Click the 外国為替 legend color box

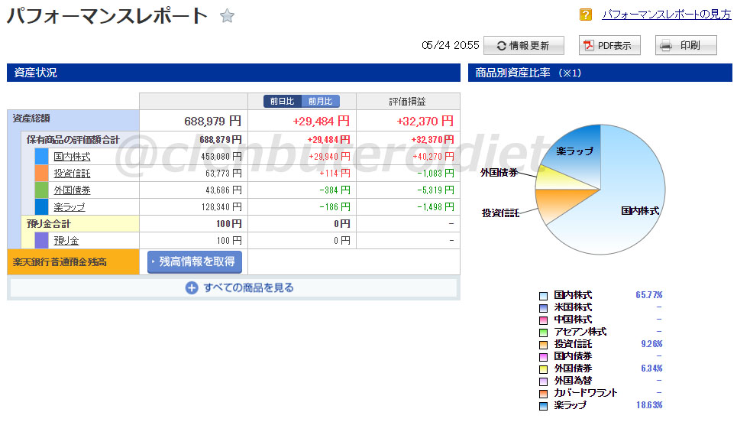[x=543, y=381]
